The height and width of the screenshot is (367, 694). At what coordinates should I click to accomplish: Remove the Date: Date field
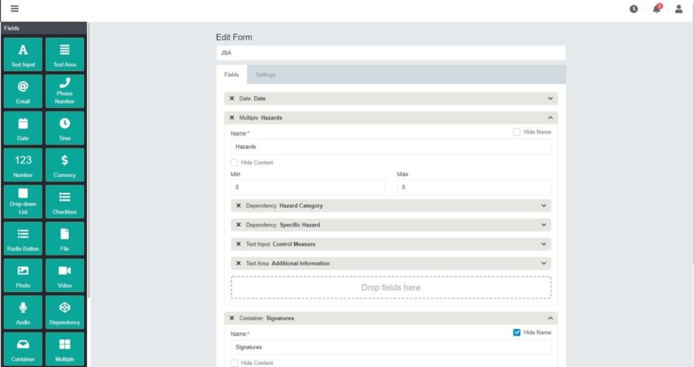point(232,98)
